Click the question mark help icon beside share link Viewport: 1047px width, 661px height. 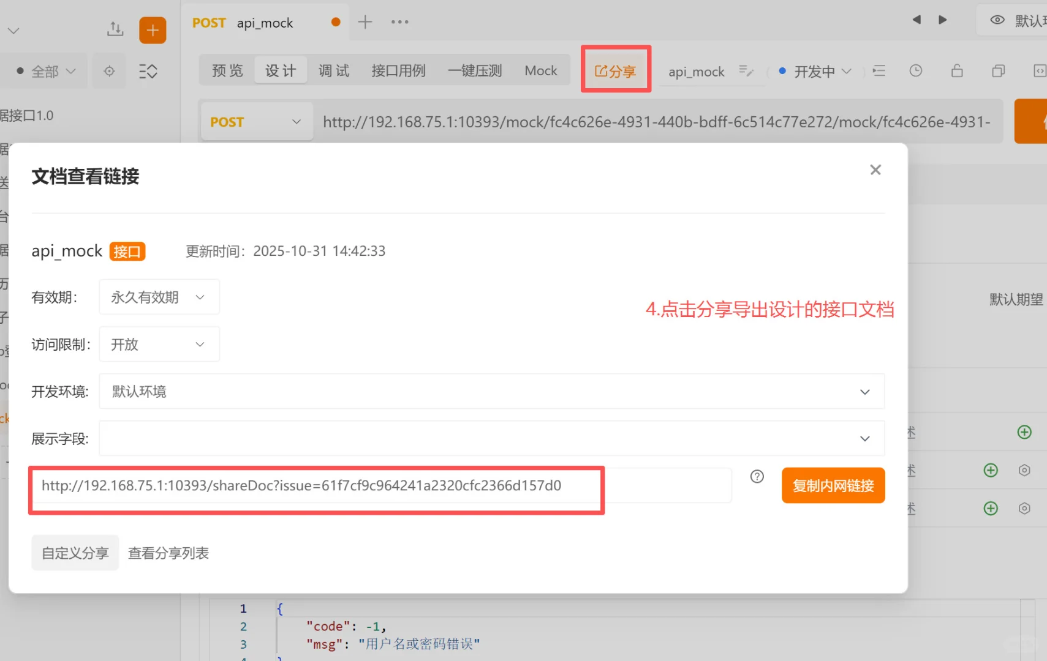(758, 477)
